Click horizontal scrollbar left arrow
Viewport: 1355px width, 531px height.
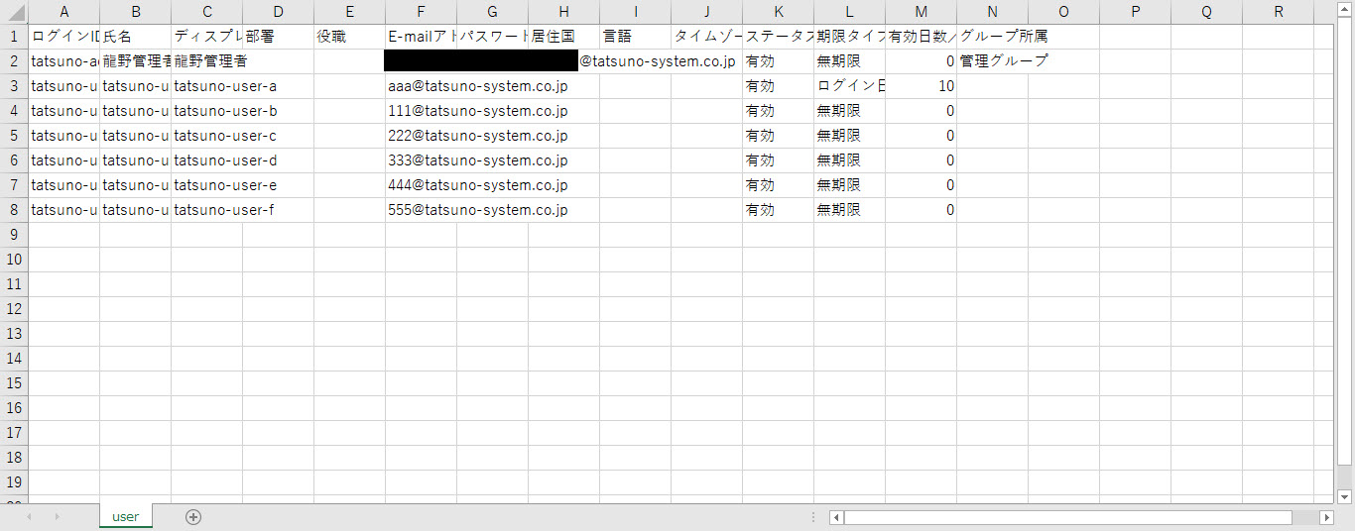836,517
